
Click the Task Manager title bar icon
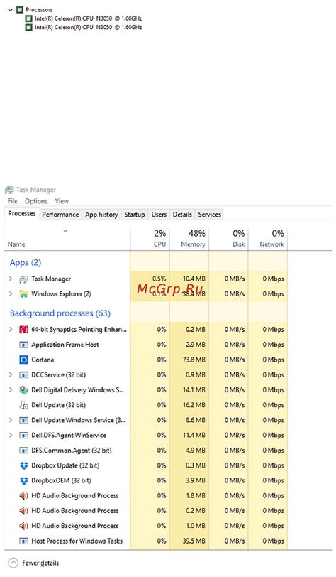pos(9,190)
